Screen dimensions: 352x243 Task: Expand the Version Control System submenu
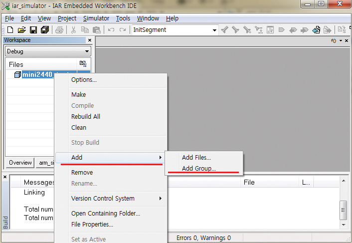point(161,198)
